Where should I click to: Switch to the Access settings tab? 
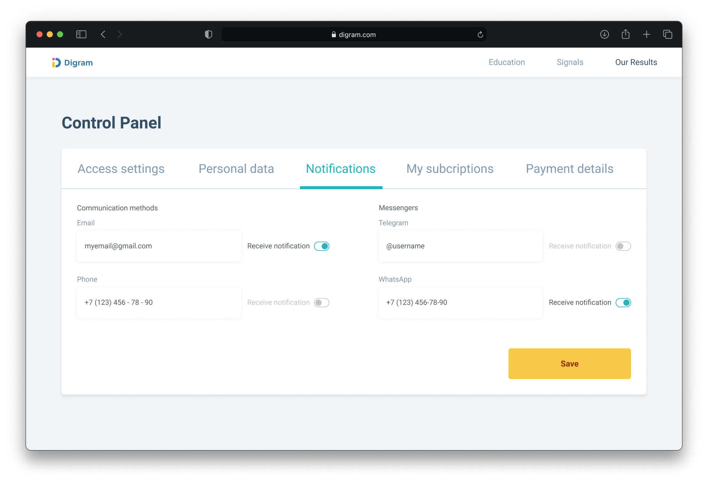coord(121,169)
